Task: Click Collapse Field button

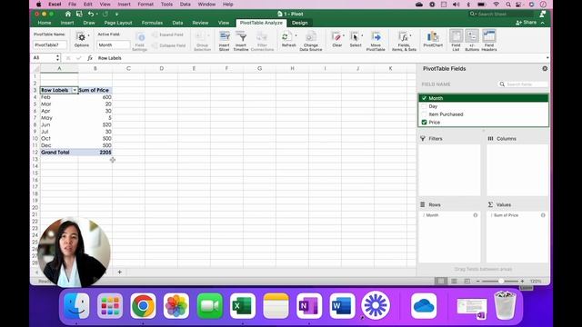Action: point(169,45)
